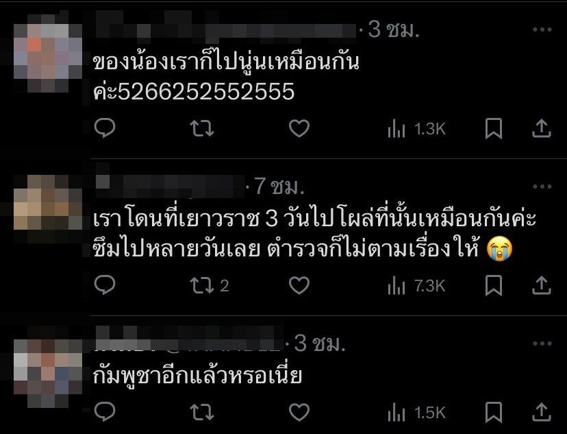The height and width of the screenshot is (434, 567).
Task: Share the tweet with 7.3K views
Action: point(542,285)
